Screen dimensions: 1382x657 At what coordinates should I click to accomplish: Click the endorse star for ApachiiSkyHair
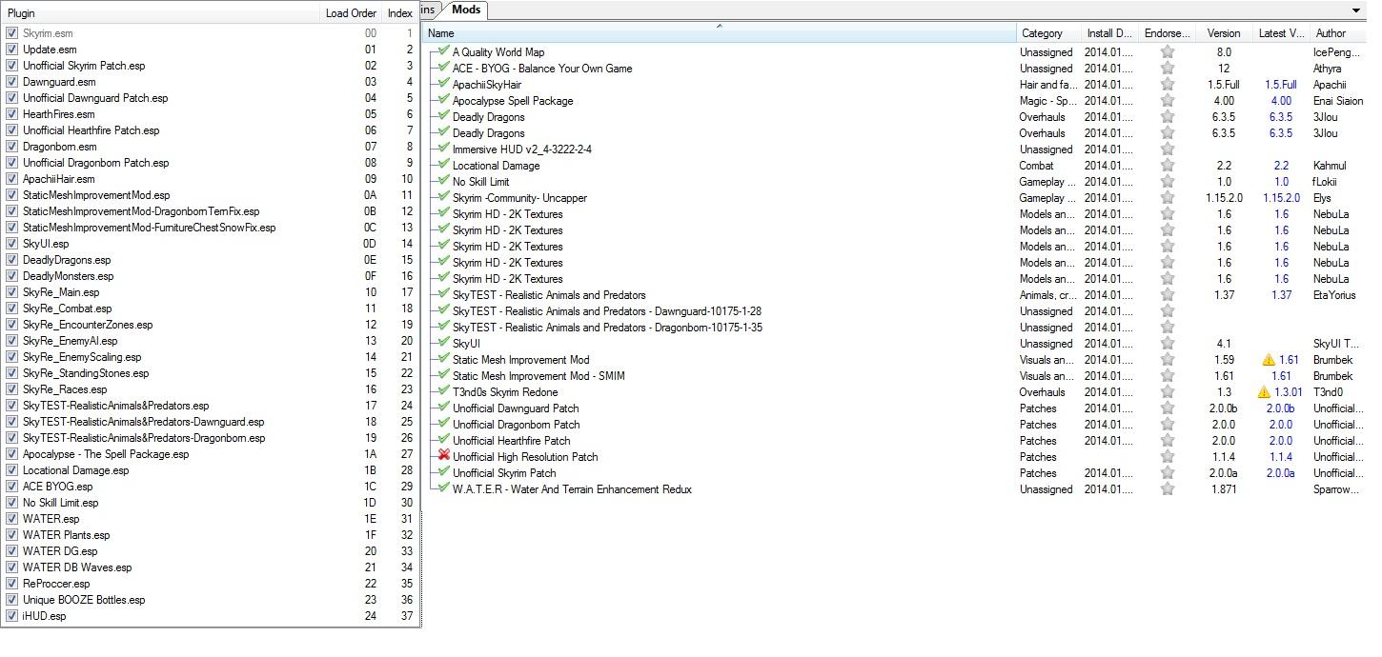tap(1167, 85)
